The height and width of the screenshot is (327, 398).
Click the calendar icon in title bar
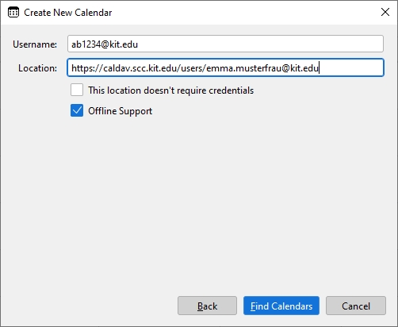[x=13, y=13]
